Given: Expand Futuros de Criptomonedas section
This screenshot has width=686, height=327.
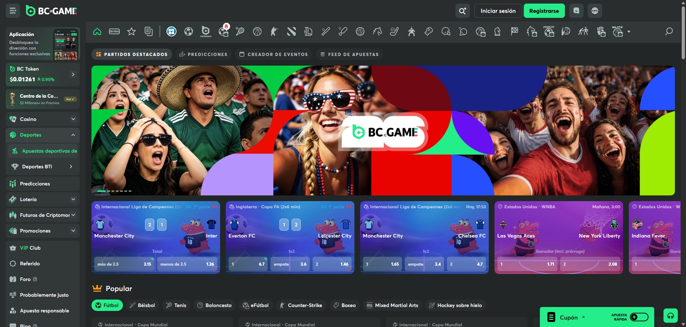Looking at the screenshot, I should 73,215.
